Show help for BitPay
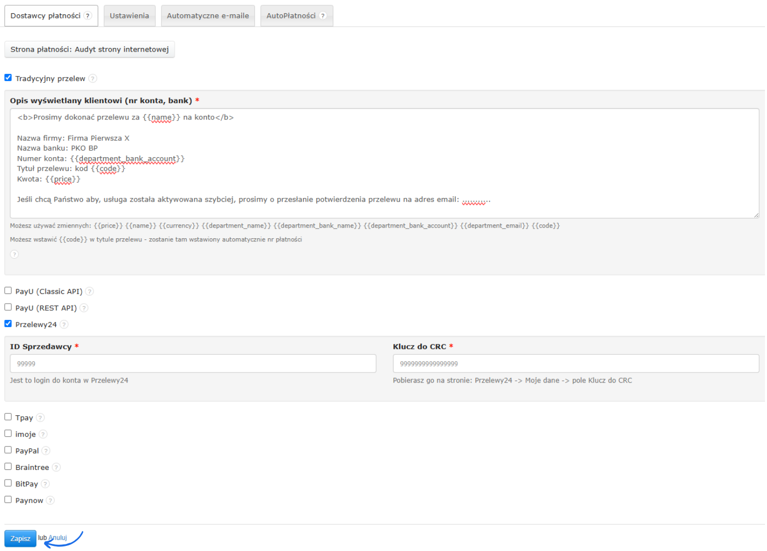767x551 pixels. tap(45, 484)
